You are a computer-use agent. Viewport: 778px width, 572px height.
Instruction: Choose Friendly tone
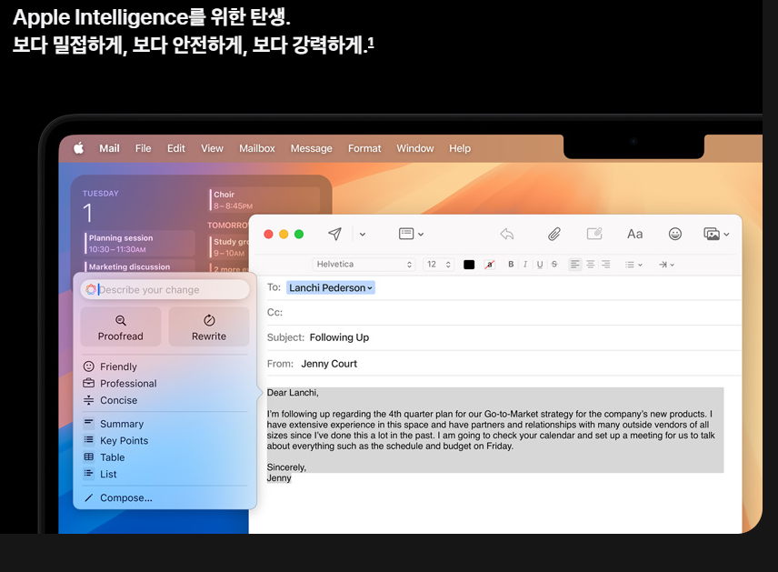point(110,366)
